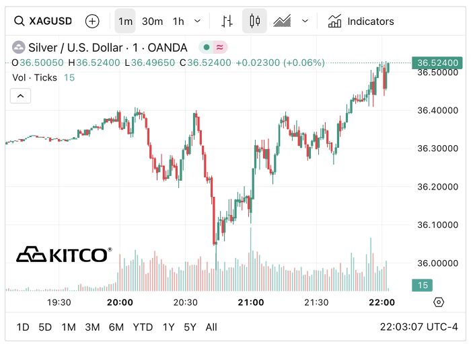Screen dimensions: 471x346
Task: Select the 5D time range
Action: [x=45, y=327]
